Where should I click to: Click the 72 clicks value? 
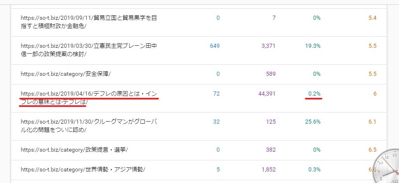tap(217, 94)
